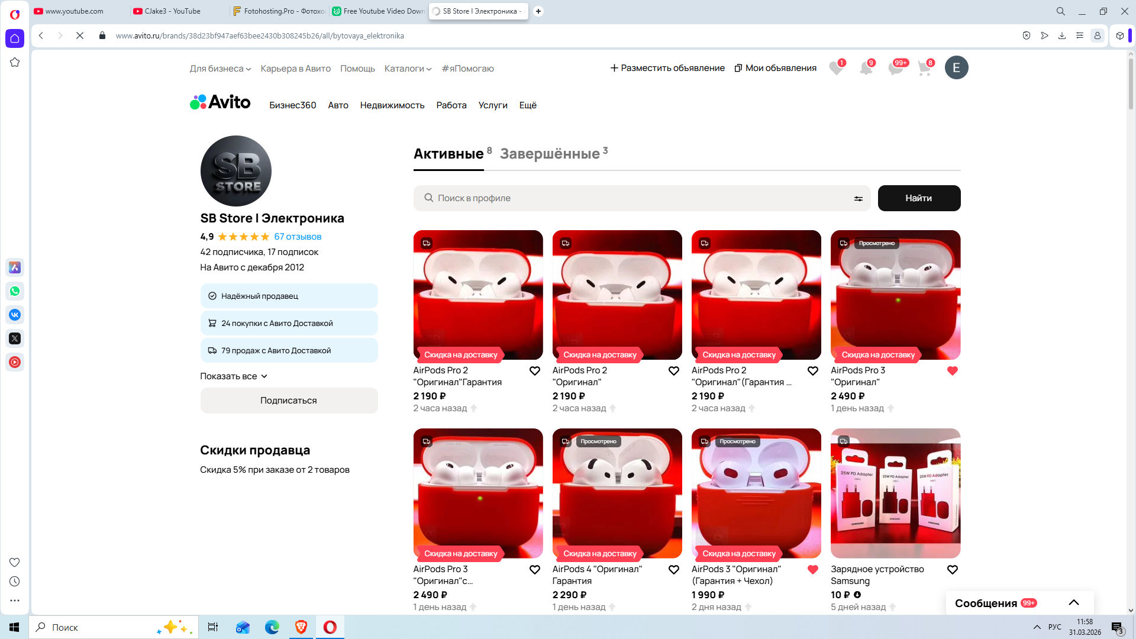Open the notifications bell icon
The height and width of the screenshot is (639, 1136).
(x=866, y=68)
